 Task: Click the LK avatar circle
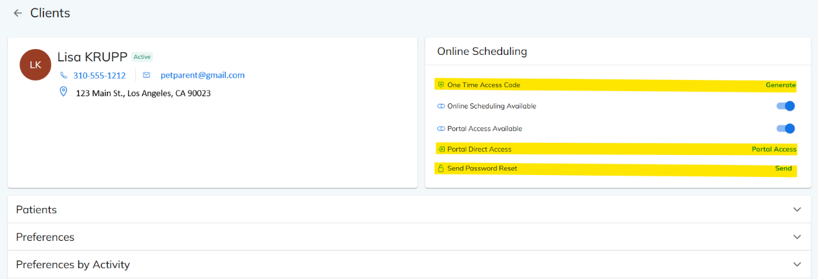pyautogui.click(x=36, y=65)
